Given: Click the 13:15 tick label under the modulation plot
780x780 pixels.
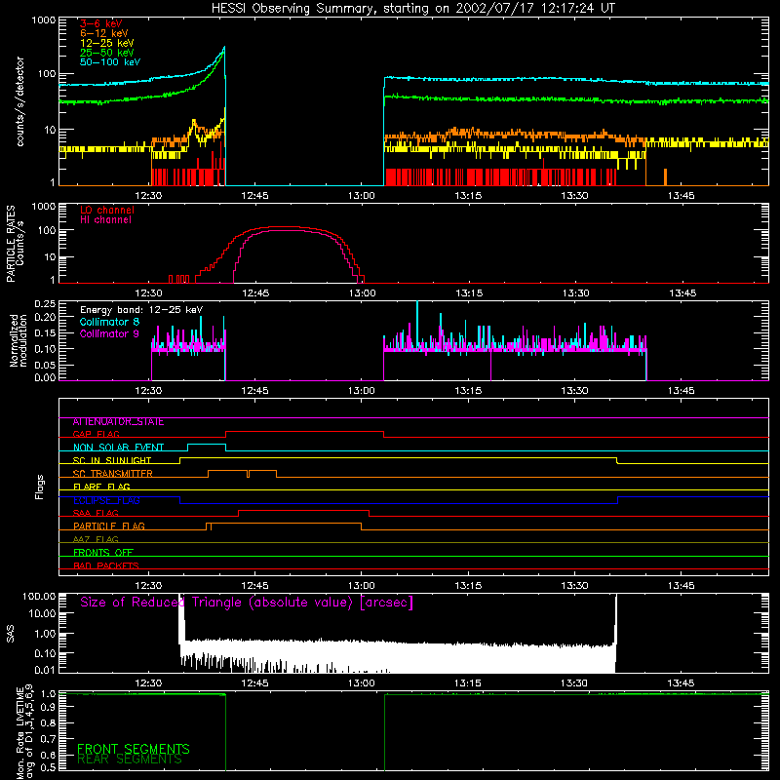Looking at the screenshot, I should pos(468,391).
